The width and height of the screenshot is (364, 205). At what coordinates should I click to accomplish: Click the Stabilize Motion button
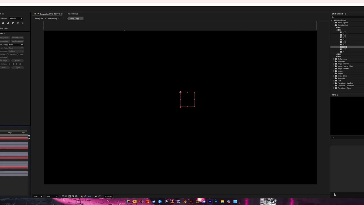tap(17, 41)
